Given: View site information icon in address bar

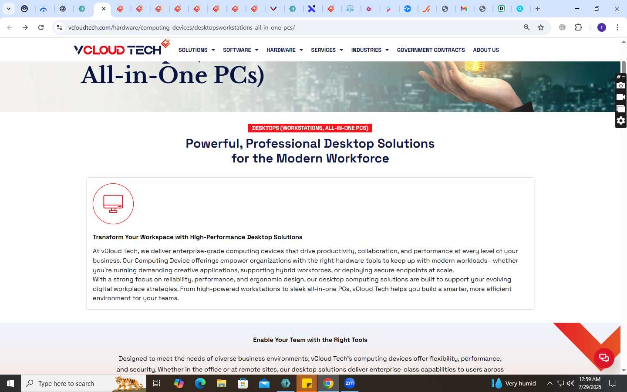Looking at the screenshot, I should pyautogui.click(x=60, y=27).
